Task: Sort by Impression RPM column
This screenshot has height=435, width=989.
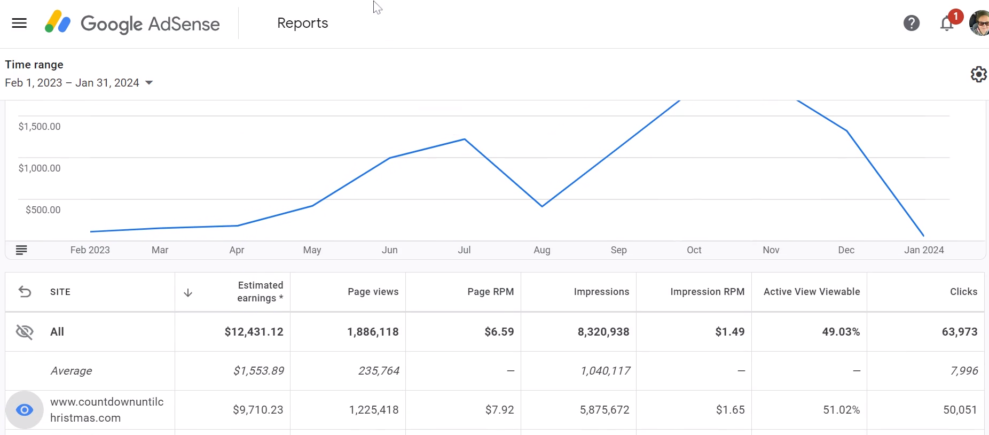Action: 707,292
